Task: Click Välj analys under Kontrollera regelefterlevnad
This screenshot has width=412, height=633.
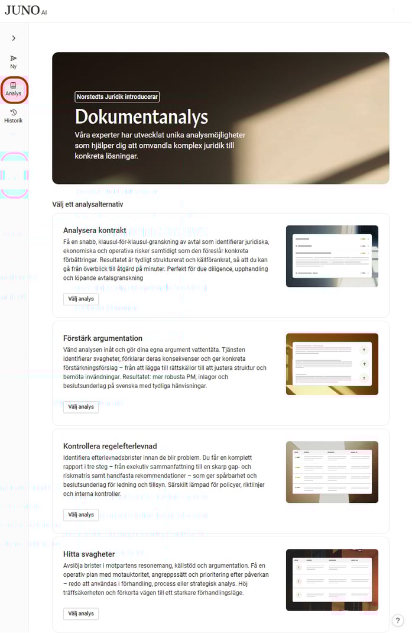Action: click(81, 515)
